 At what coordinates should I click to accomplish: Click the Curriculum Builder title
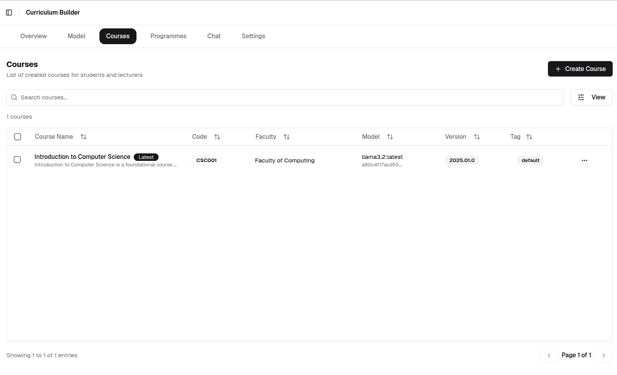coord(53,13)
